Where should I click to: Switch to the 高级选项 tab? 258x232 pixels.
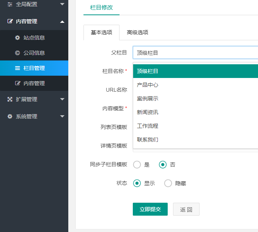137,32
